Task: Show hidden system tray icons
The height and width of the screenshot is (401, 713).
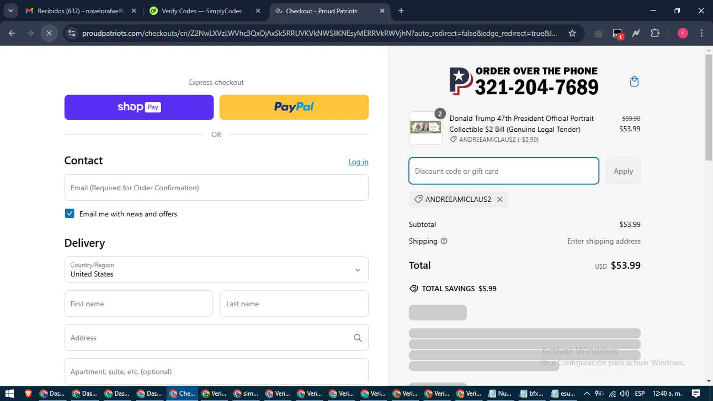Action: point(587,393)
